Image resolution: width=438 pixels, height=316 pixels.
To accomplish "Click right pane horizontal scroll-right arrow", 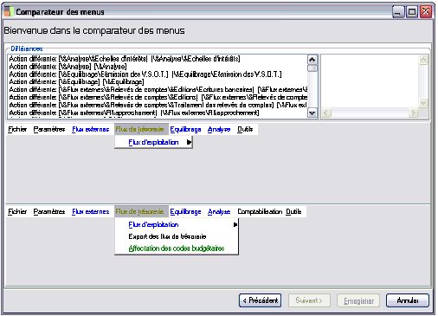I will pos(414,113).
